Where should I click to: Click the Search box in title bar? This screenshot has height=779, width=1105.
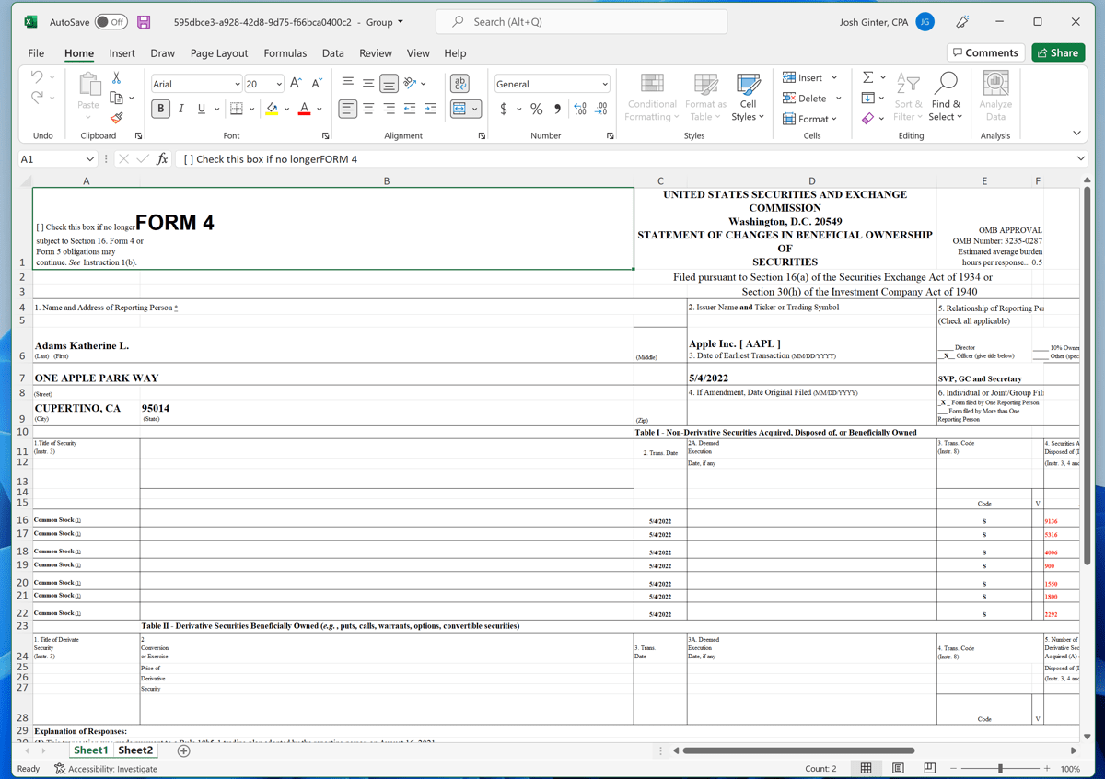pos(581,22)
